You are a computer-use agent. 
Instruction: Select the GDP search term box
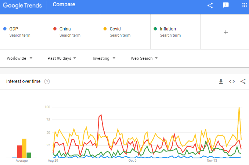[25, 32]
